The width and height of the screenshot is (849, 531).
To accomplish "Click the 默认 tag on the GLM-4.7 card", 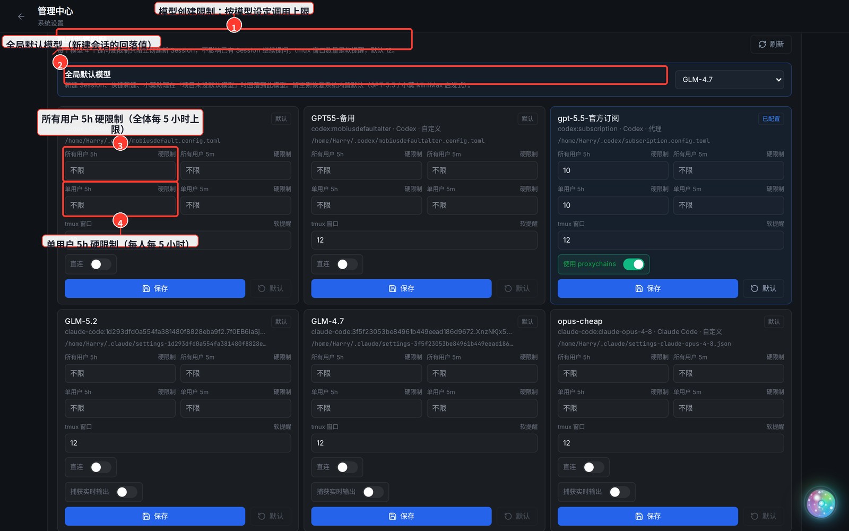I will point(527,322).
